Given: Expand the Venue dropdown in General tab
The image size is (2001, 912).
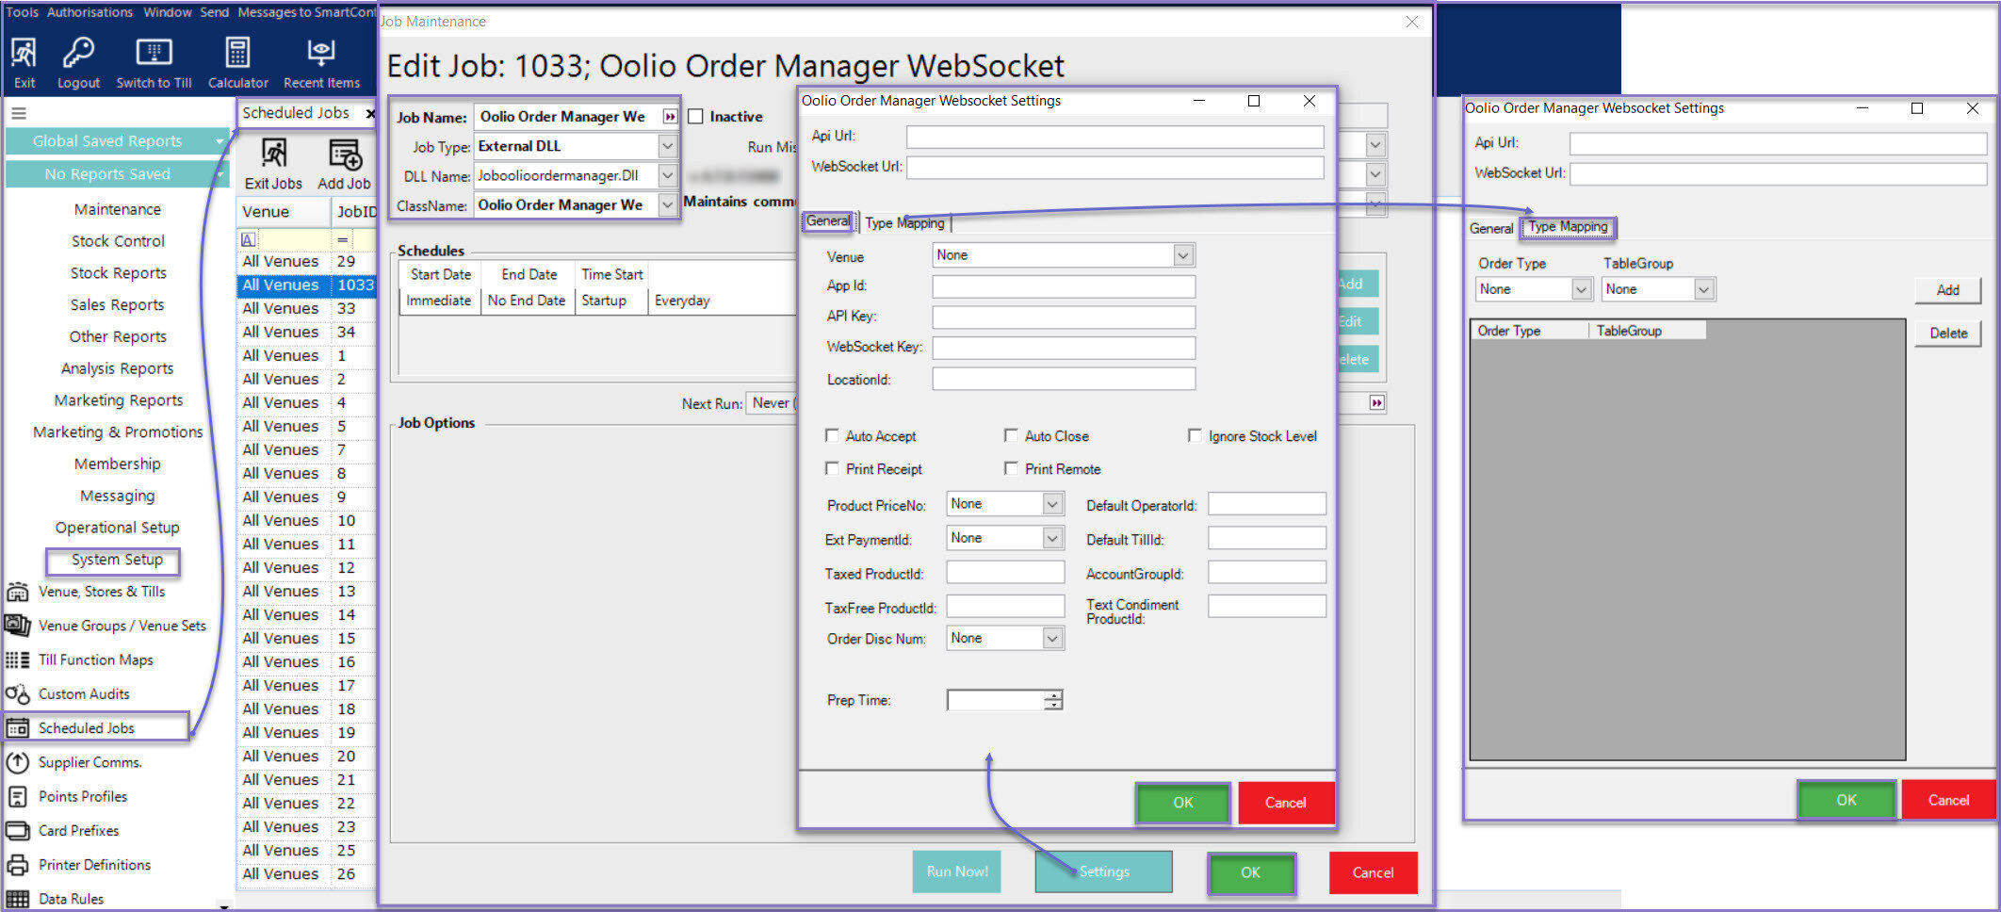Looking at the screenshot, I should pos(1183,255).
